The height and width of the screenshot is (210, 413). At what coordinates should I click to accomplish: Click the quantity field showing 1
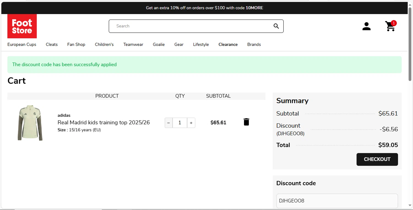pos(180,123)
